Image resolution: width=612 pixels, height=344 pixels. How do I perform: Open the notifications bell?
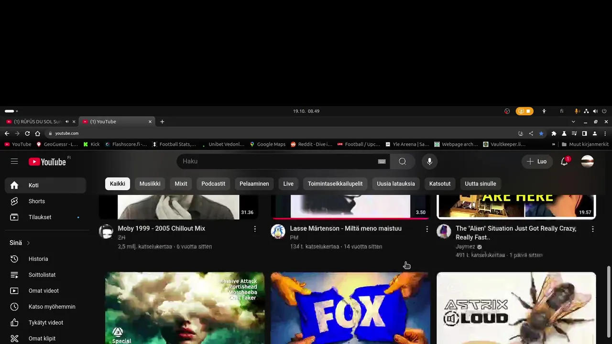(564, 161)
